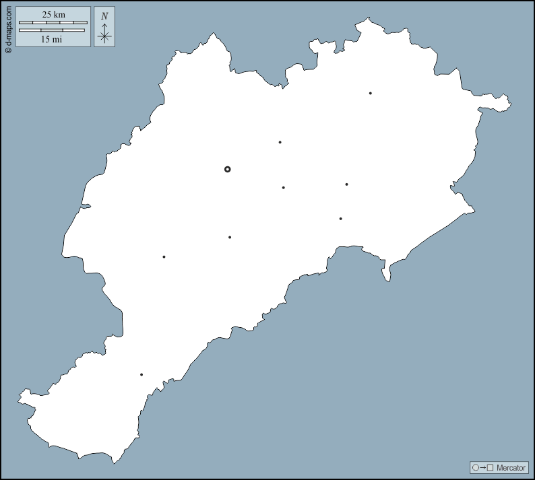Image resolution: width=535 pixels, height=480 pixels.
Task: Click the 25 km scale label
Action: 53,15
